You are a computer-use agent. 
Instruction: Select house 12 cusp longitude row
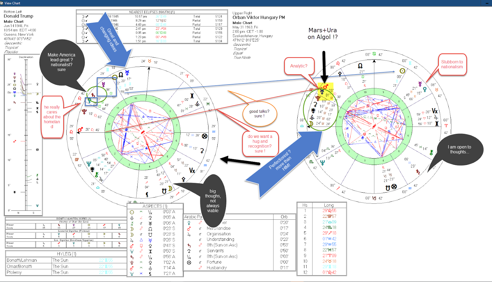(x=322, y=272)
